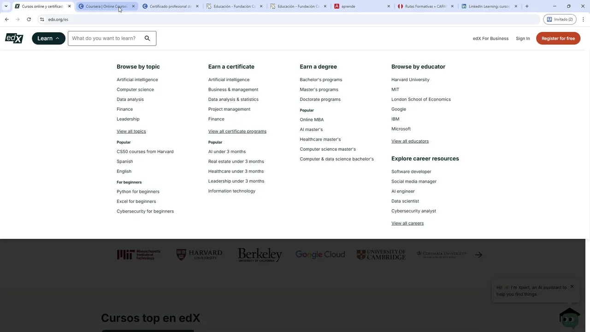The image size is (590, 332).
Task: Click the search magnifier icon
Action: 147,38
